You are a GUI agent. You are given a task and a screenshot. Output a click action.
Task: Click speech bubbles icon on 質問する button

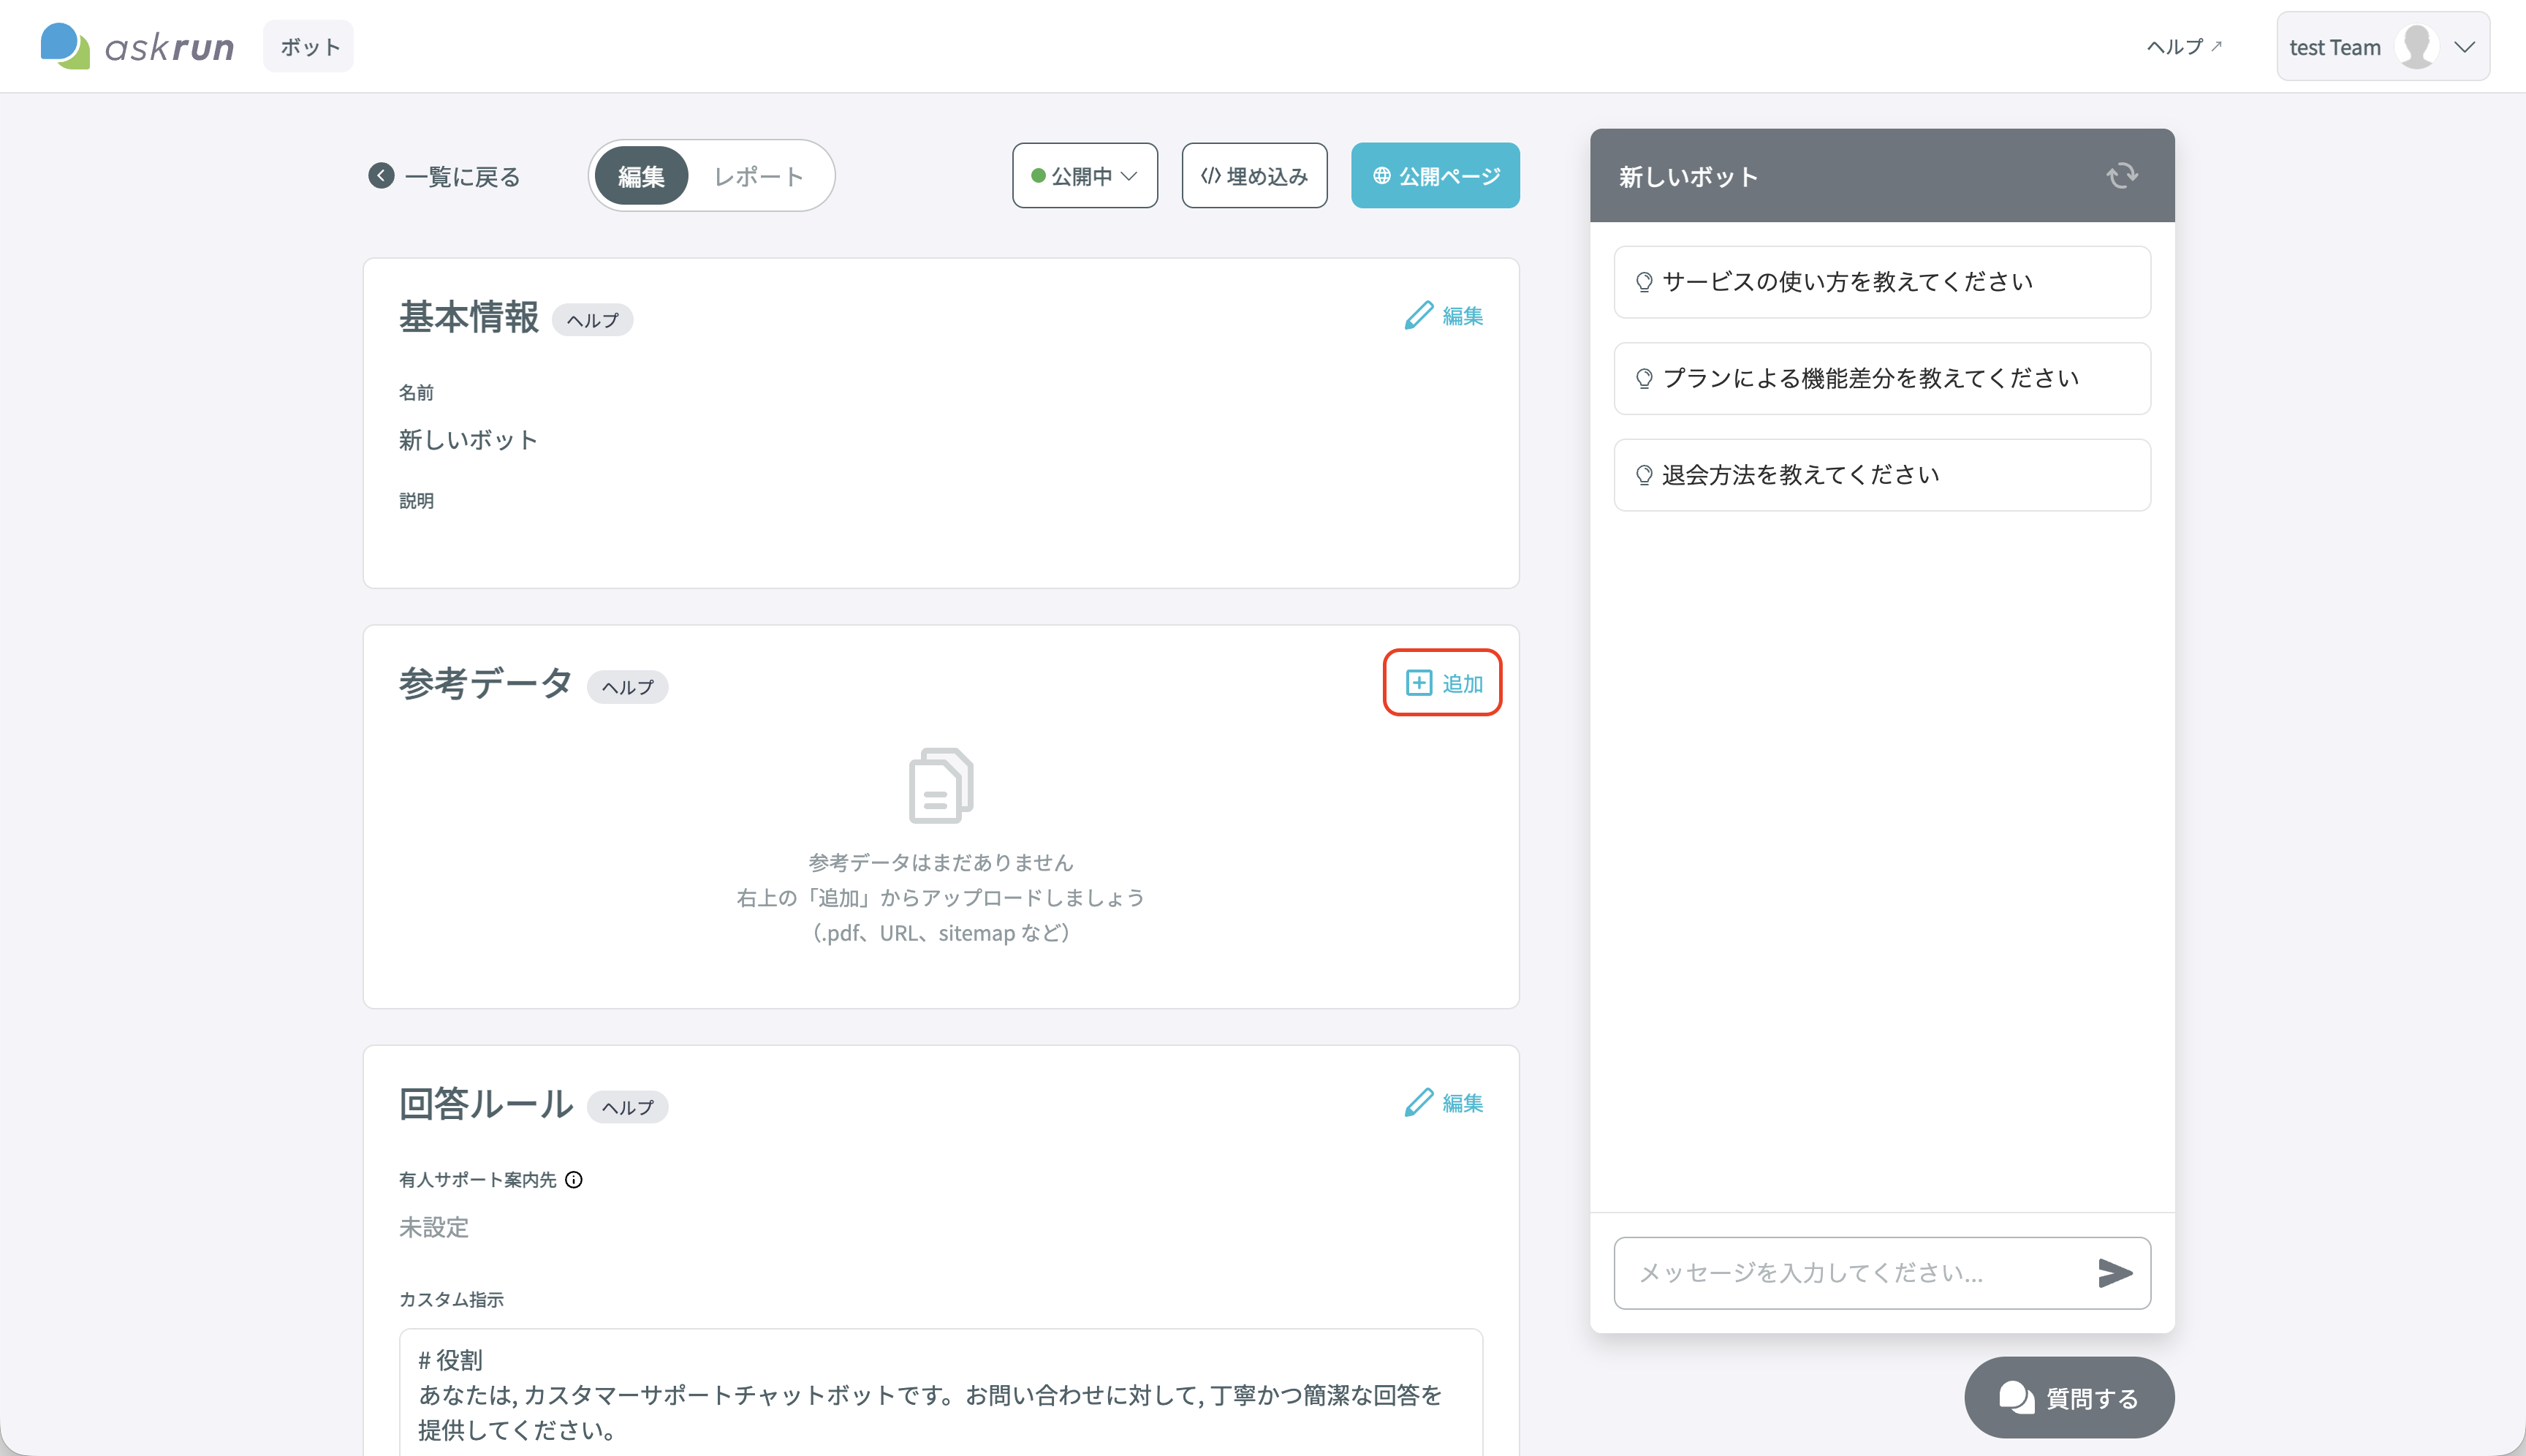tap(2016, 1397)
